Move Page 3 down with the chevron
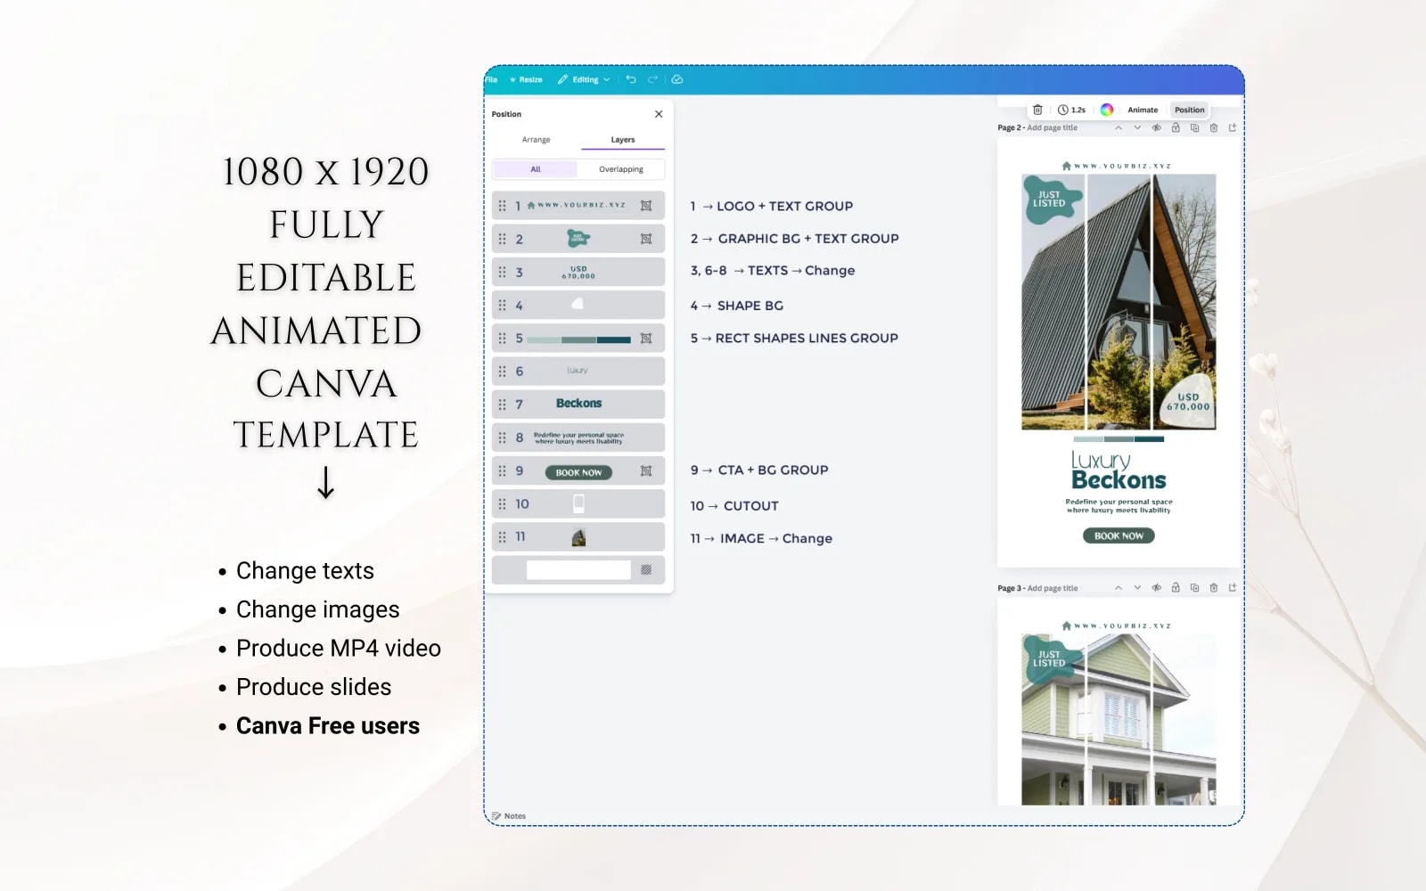This screenshot has height=891, width=1426. click(x=1137, y=588)
